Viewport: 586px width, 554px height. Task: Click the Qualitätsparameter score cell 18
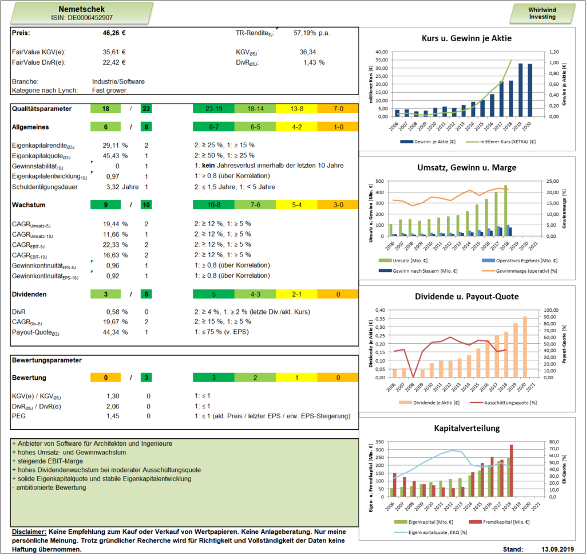(x=106, y=109)
